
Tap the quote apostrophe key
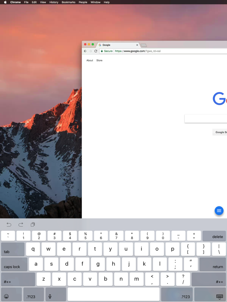191,264
